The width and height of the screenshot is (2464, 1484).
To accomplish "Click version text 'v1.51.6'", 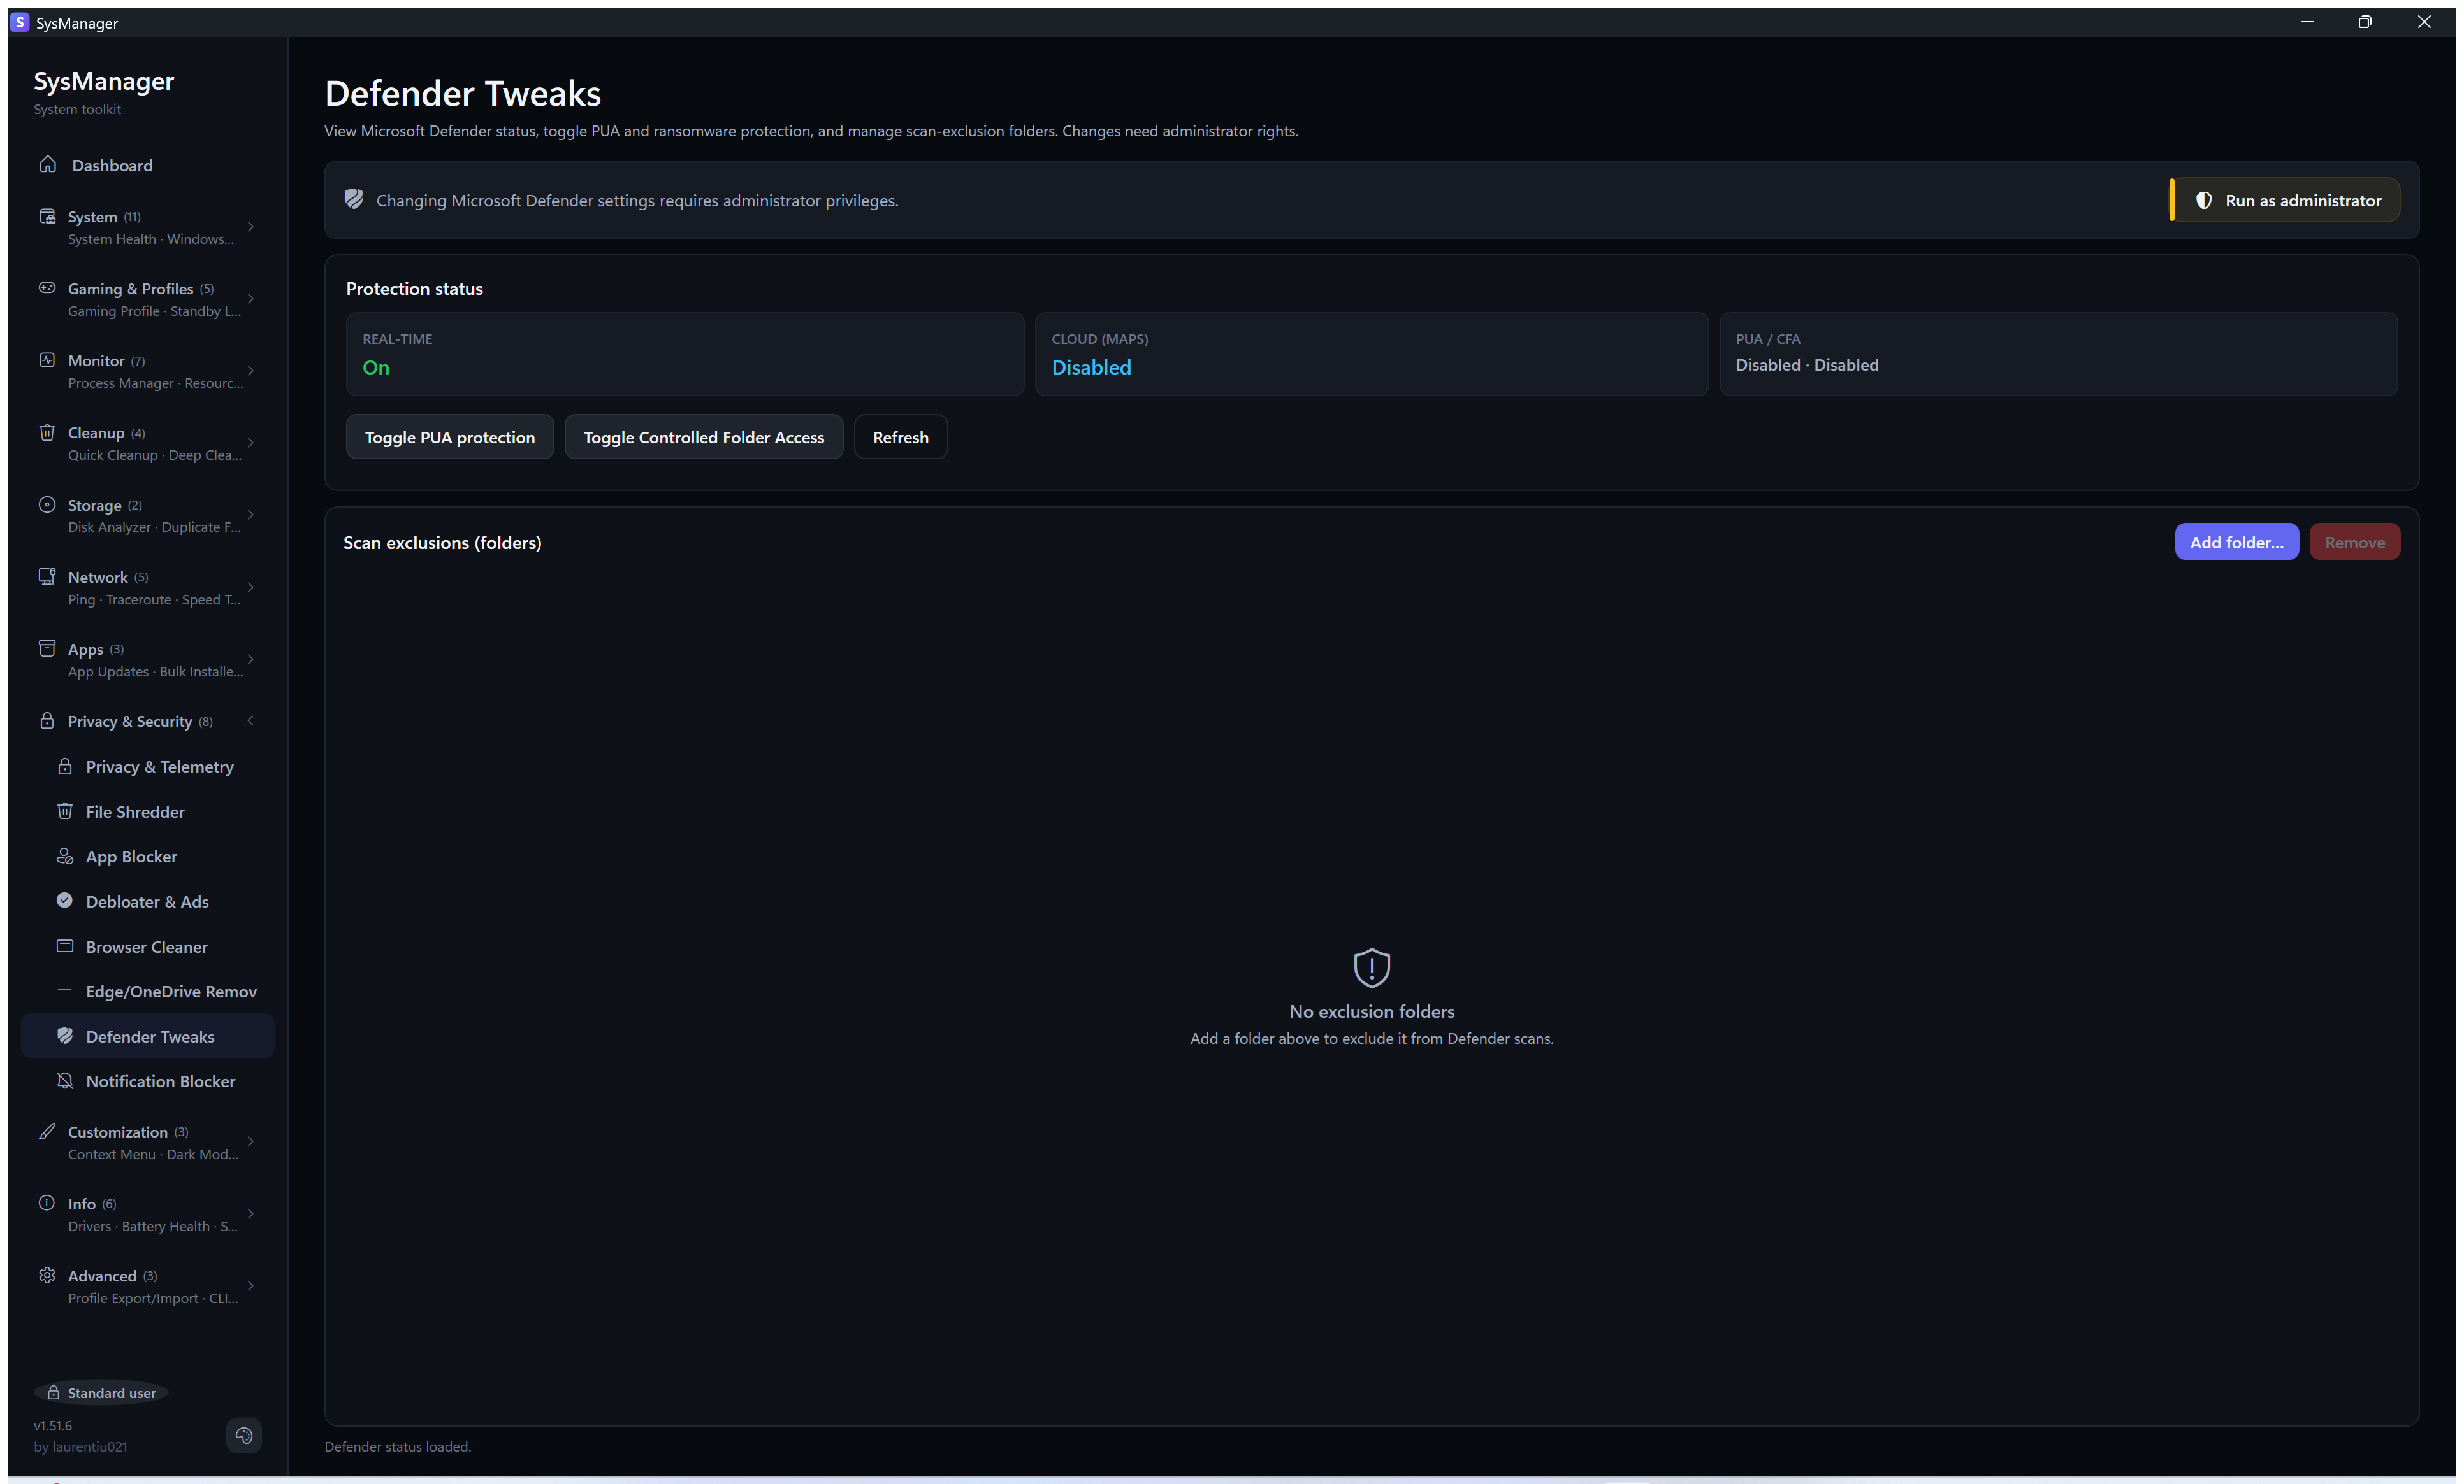I will (x=53, y=1425).
